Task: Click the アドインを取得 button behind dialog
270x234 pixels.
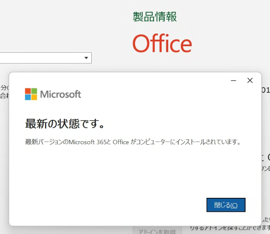Action: tap(157, 231)
